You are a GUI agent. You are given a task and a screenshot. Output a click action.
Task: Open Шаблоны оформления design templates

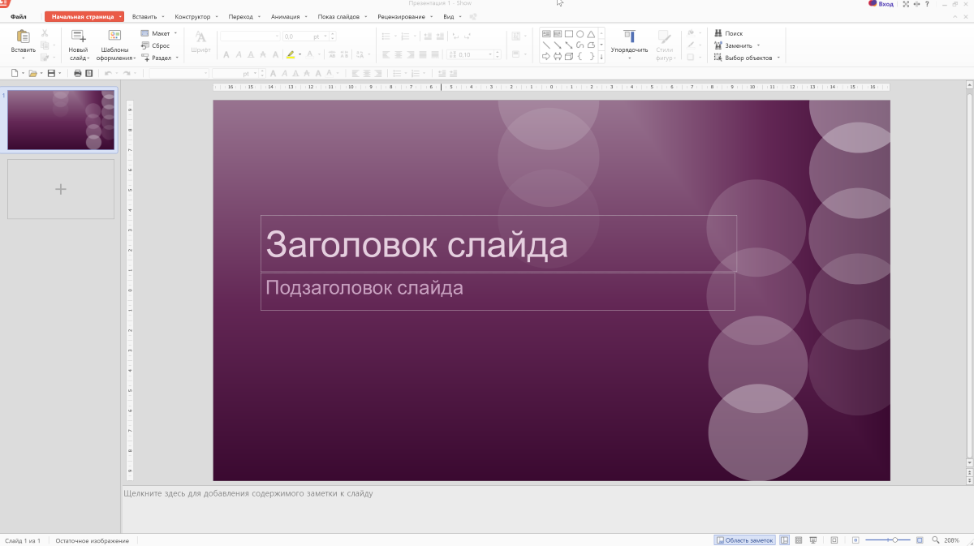click(x=114, y=37)
